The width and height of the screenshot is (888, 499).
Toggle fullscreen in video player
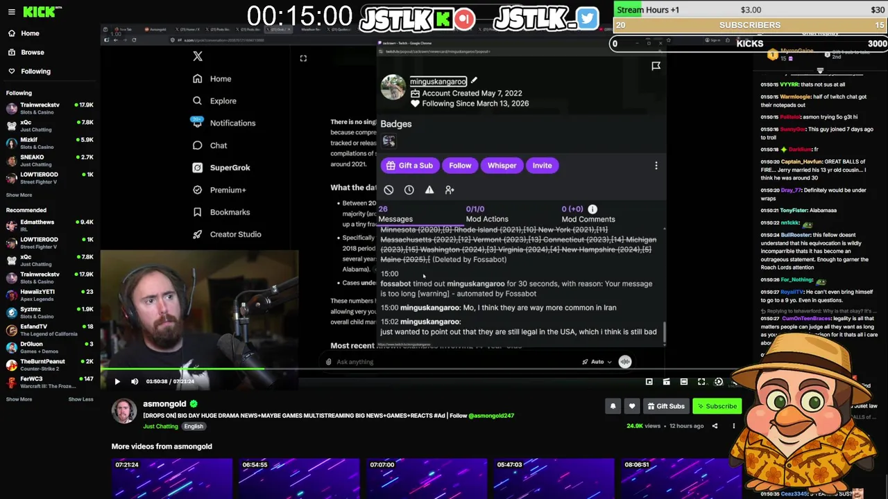click(x=701, y=382)
